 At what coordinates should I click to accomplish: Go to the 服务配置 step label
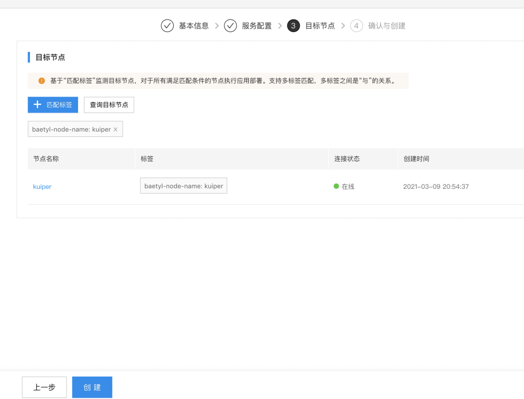click(x=257, y=26)
